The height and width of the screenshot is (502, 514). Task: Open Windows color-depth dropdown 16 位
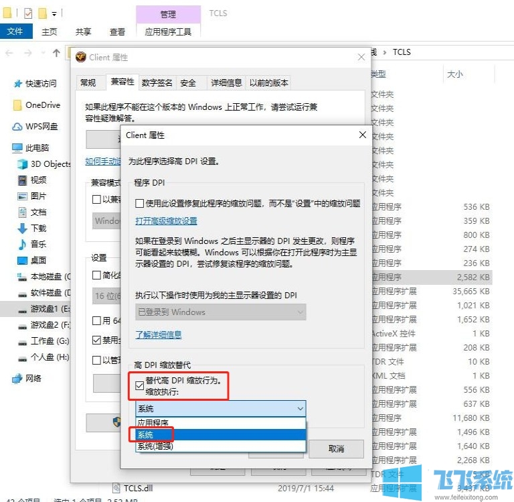pyautogui.click(x=107, y=296)
